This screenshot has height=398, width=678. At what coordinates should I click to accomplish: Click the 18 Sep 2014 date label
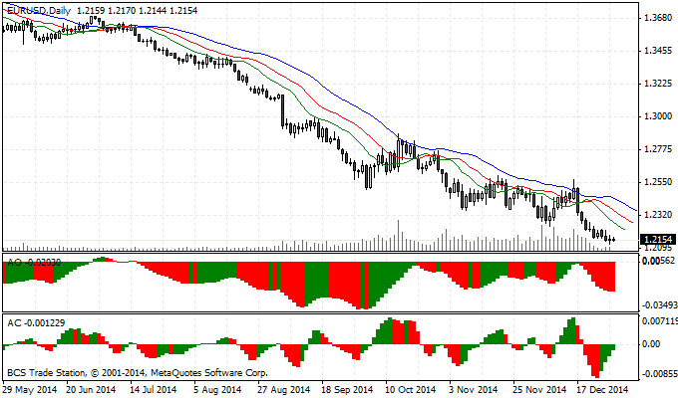pos(347,390)
